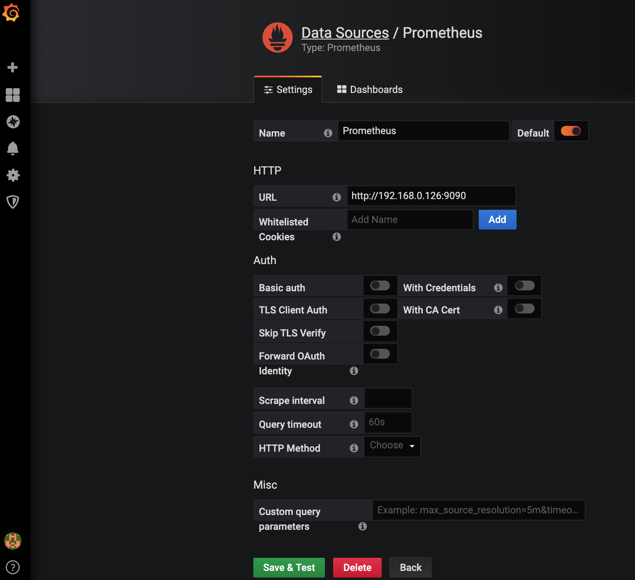Screen dimensions: 635x580
Task: Enable the With CA Cert switch
Action: click(x=525, y=309)
